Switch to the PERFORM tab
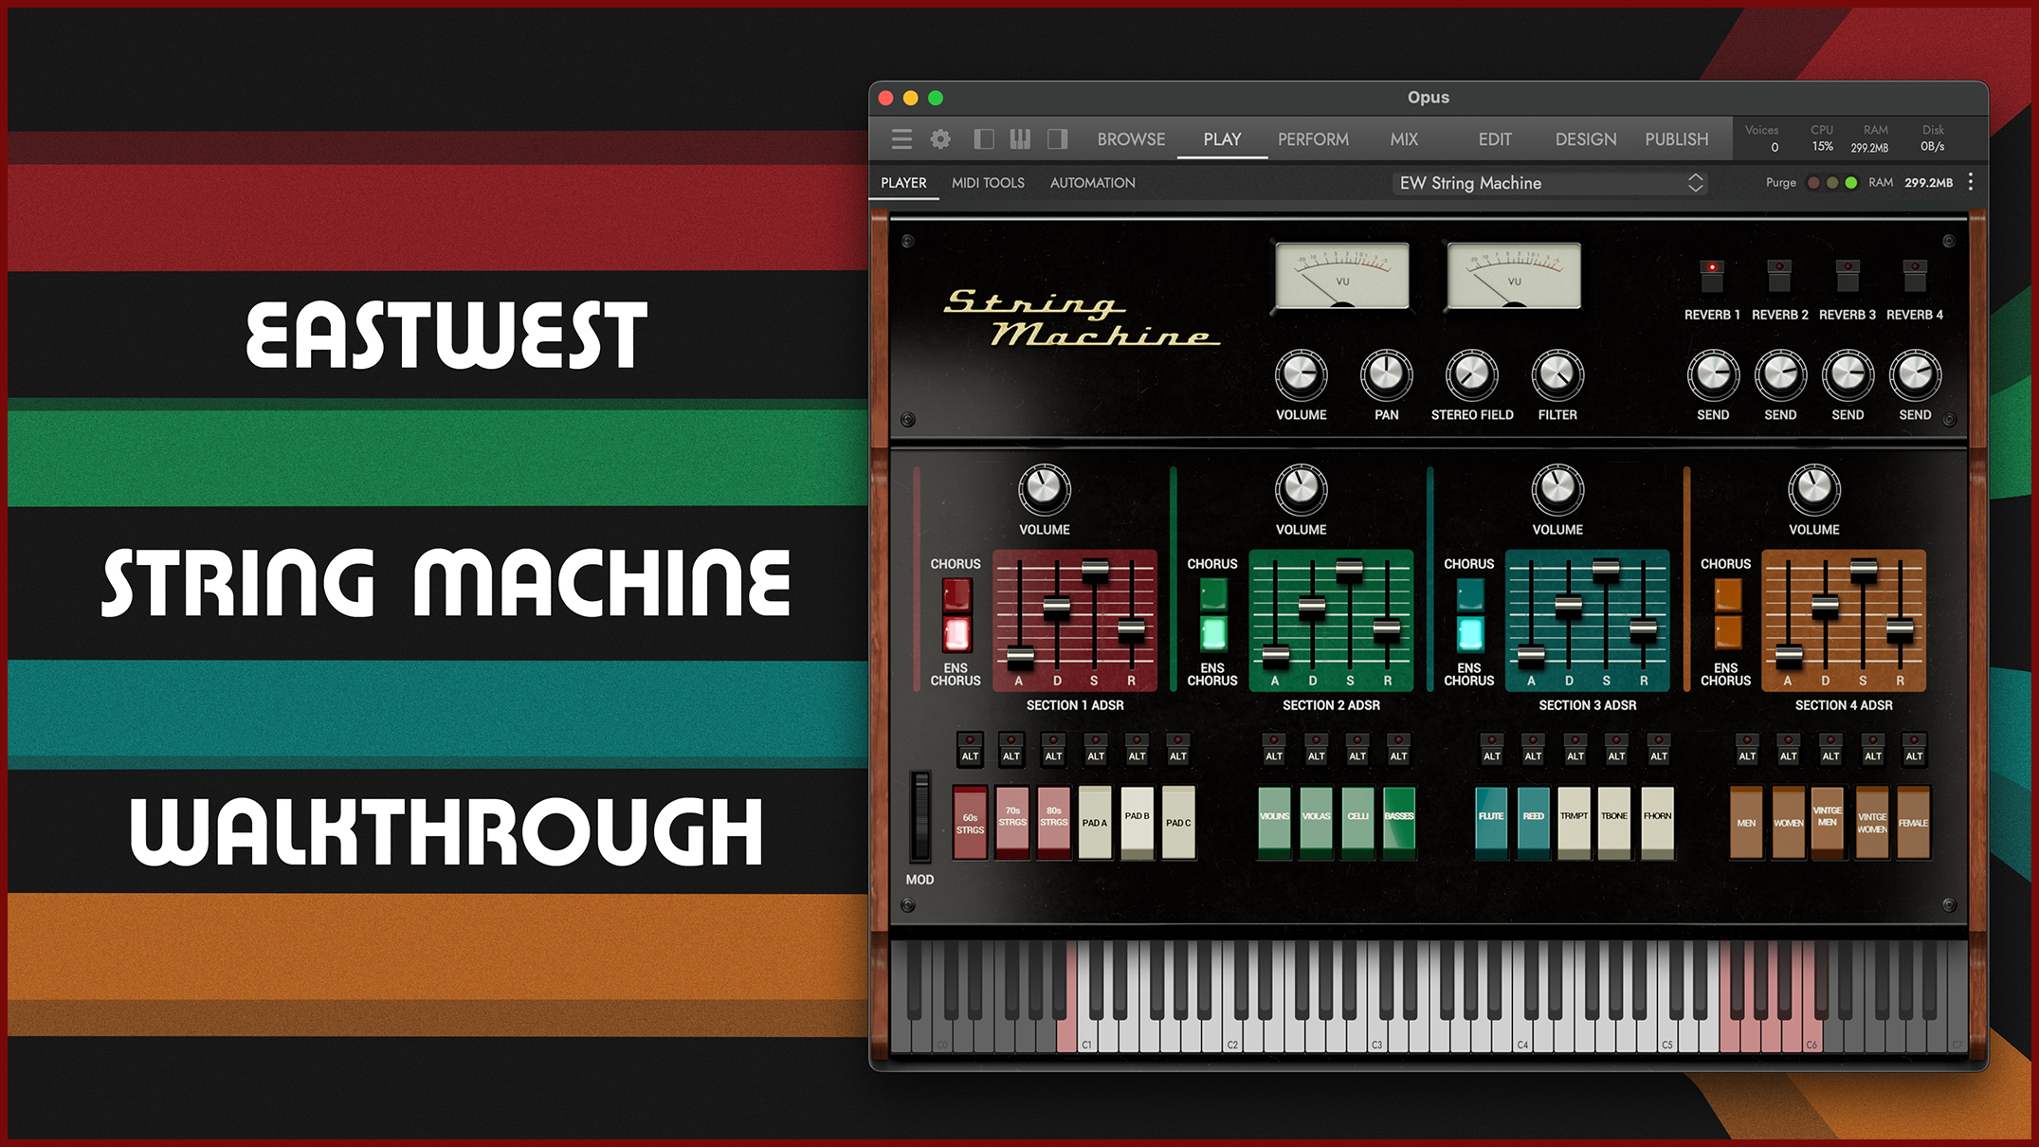Screen dimensions: 2039x1147 click(x=1313, y=139)
